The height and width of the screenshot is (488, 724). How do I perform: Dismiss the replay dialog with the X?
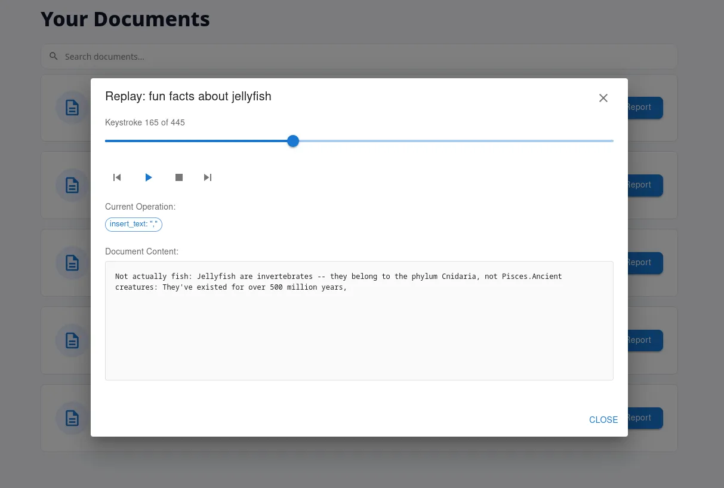tap(603, 97)
